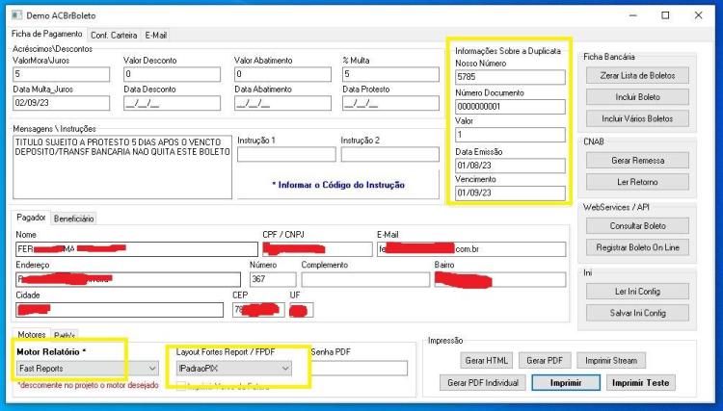Click the Bairro field

tap(500, 280)
